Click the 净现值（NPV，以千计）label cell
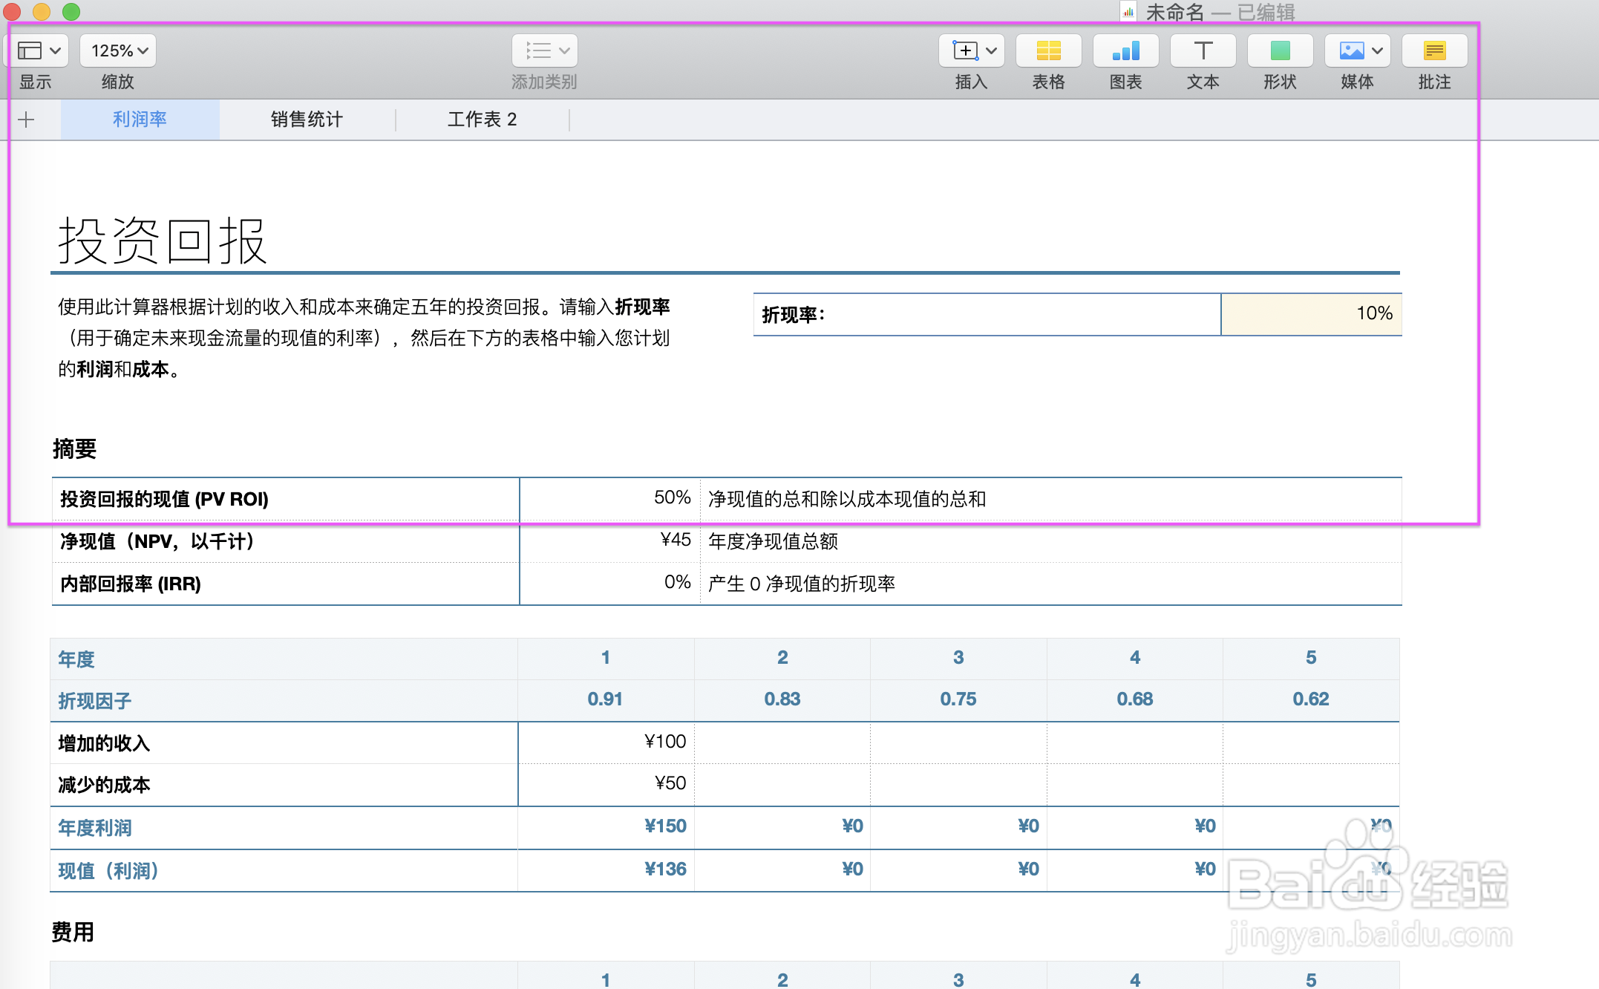This screenshot has width=1599, height=989. click(x=286, y=541)
